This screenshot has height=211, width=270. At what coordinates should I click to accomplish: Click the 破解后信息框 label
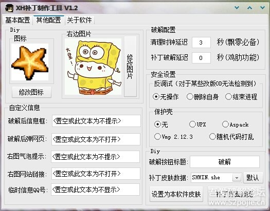point(28,121)
